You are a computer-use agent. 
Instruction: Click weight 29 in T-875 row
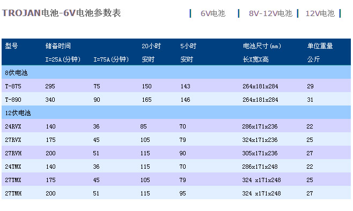point(310,86)
